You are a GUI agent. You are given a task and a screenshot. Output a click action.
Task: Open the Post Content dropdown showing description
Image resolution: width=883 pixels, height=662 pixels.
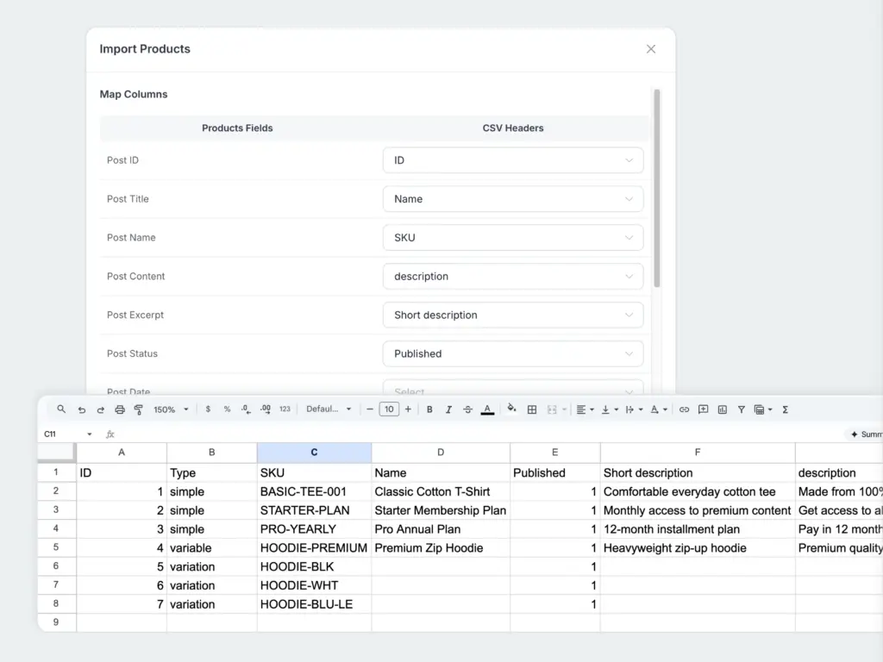[x=513, y=277]
